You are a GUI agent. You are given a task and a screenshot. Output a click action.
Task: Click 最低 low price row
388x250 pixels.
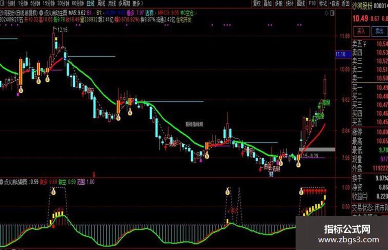tap(370, 150)
